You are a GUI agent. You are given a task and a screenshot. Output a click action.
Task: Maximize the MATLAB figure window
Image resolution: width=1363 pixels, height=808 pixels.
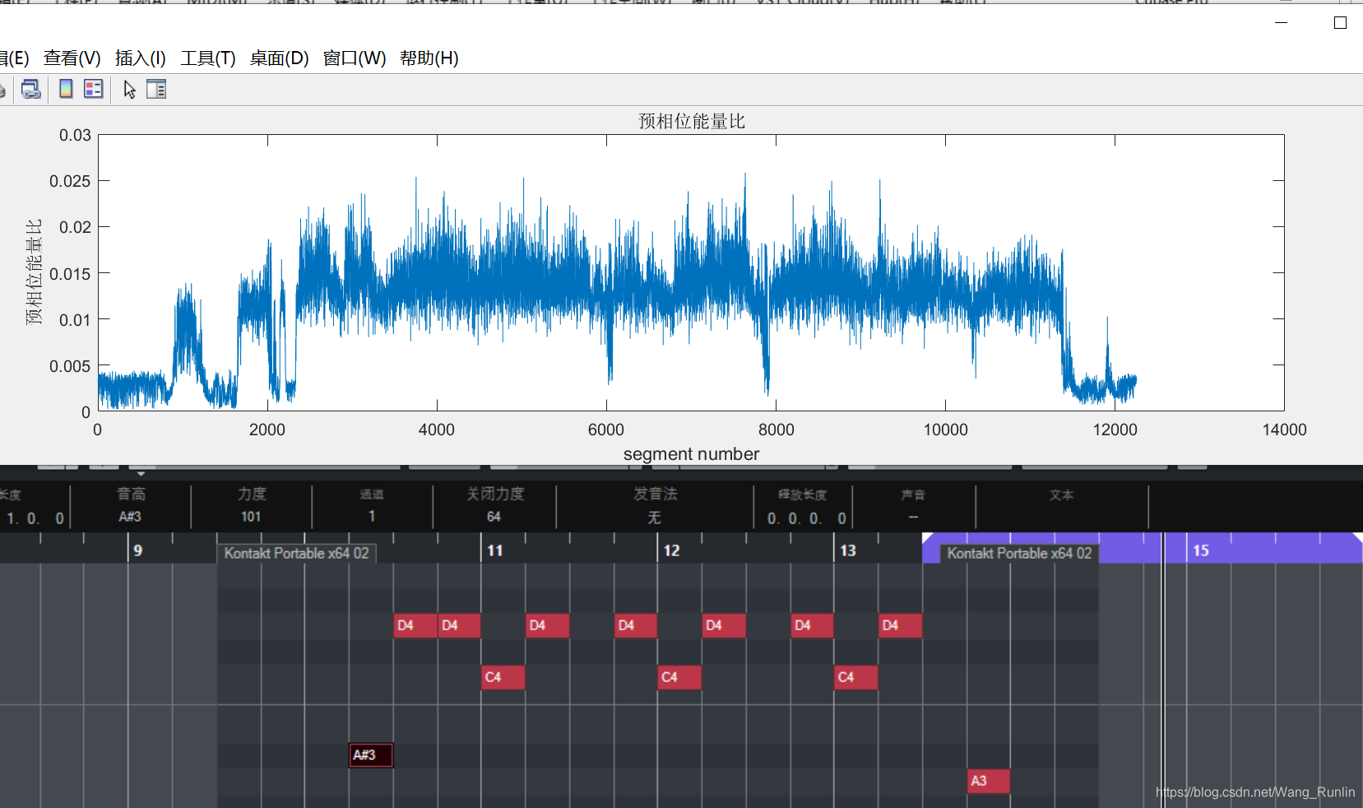[x=1340, y=22]
